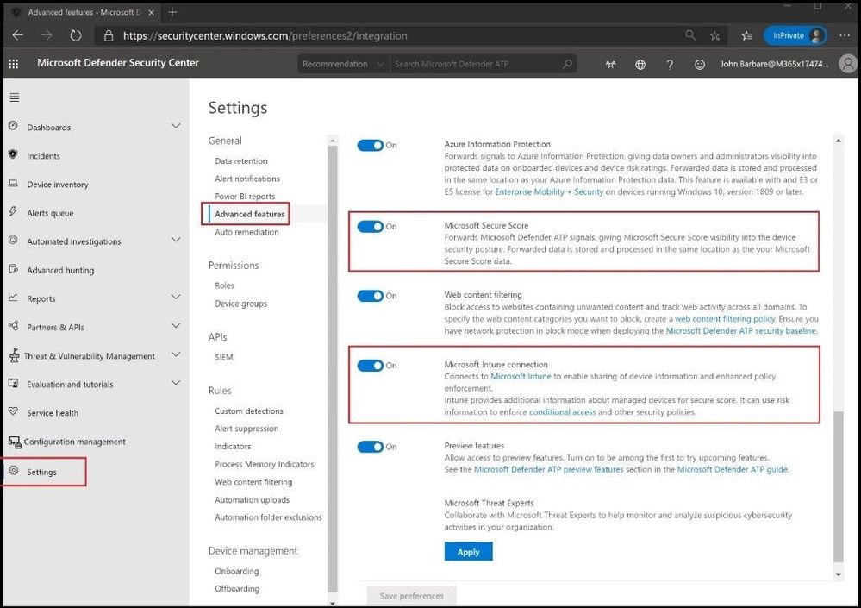This screenshot has height=608, width=861.
Task: Expand the Reports chevron
Action: click(176, 298)
